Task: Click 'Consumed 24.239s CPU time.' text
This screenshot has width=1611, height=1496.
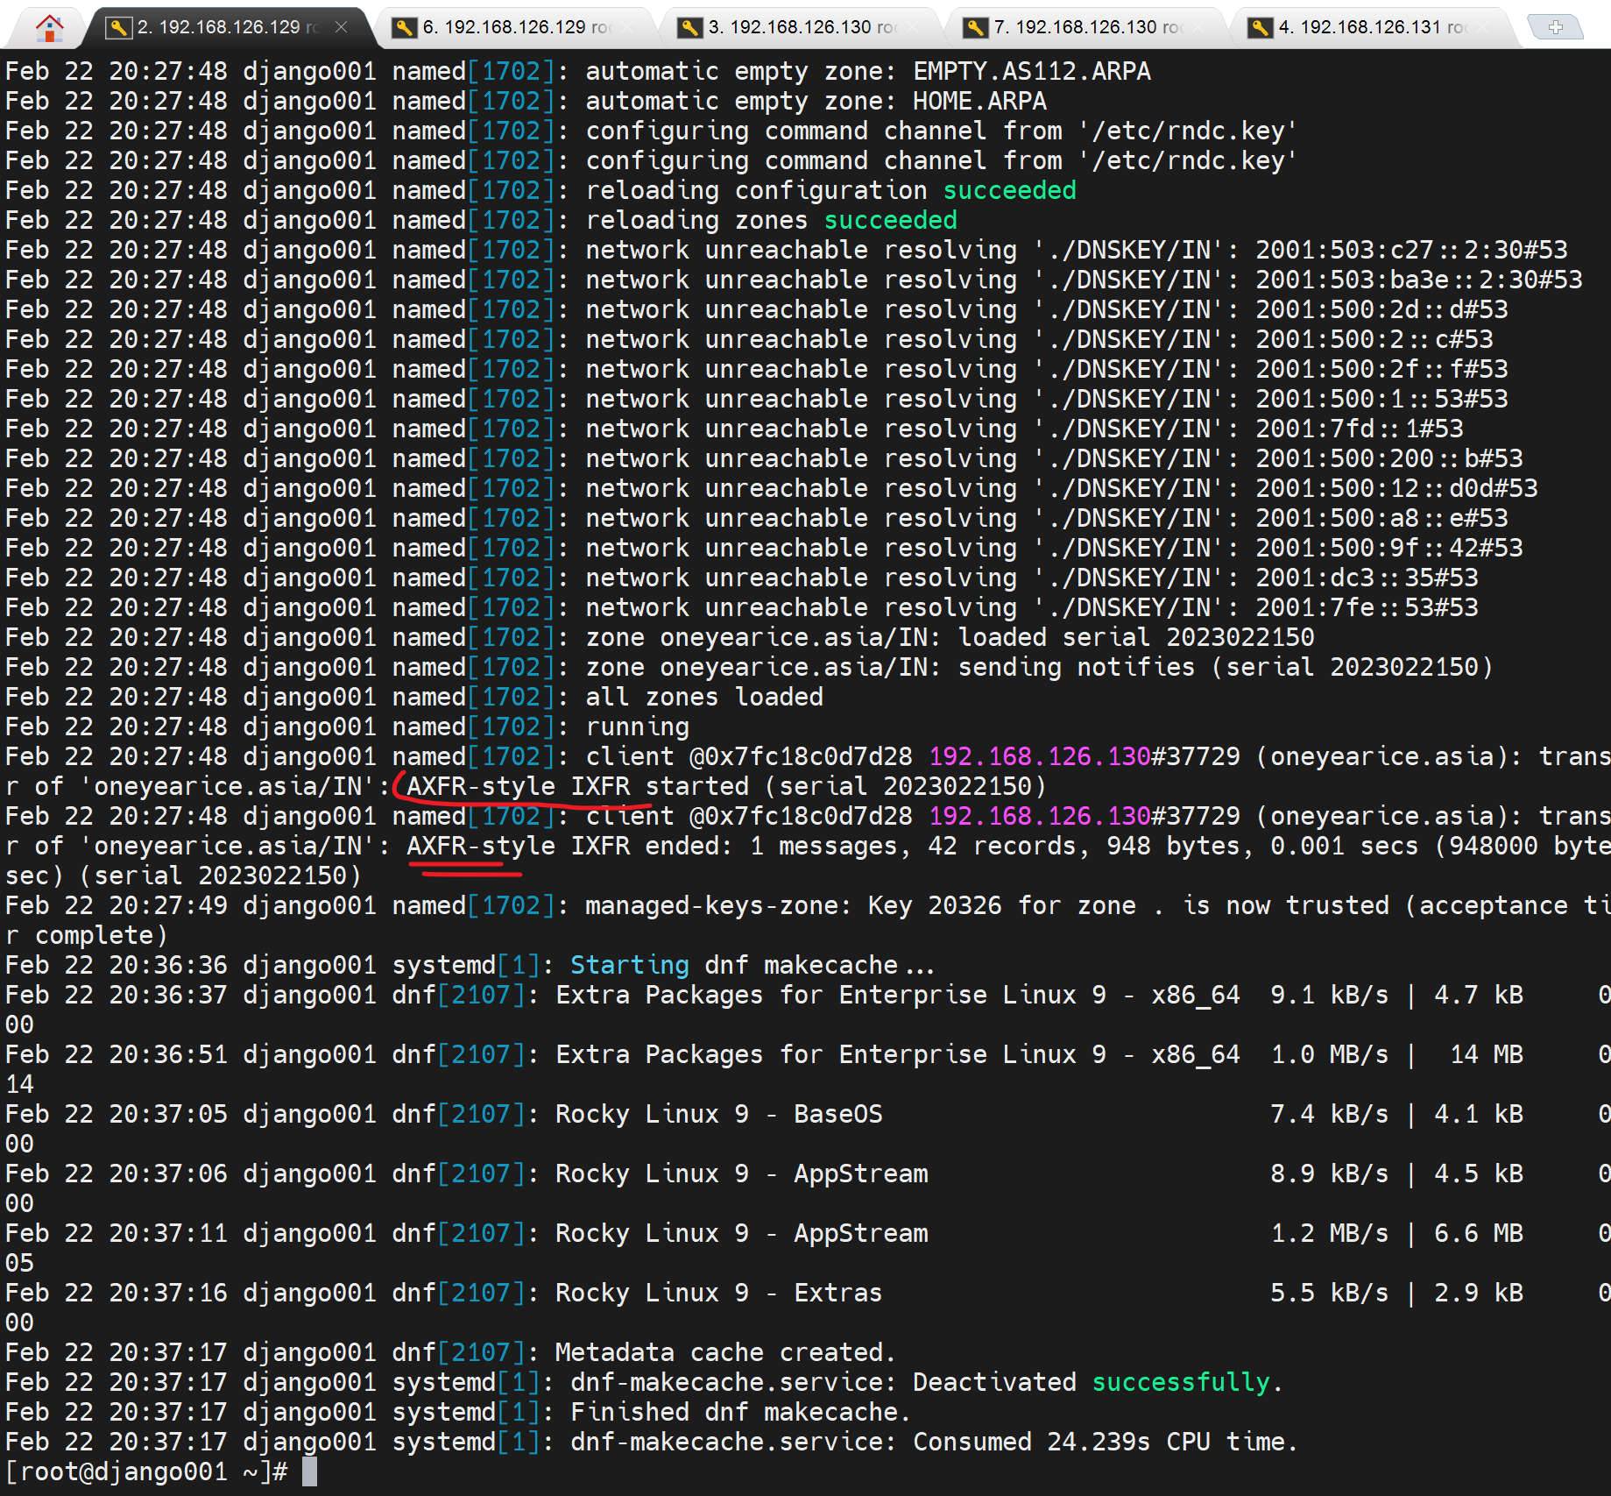Action: 1106,1443
